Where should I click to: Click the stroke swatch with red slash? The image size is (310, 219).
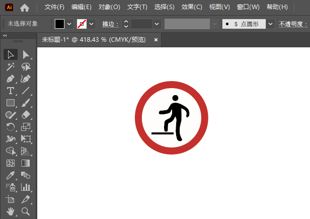(82, 24)
